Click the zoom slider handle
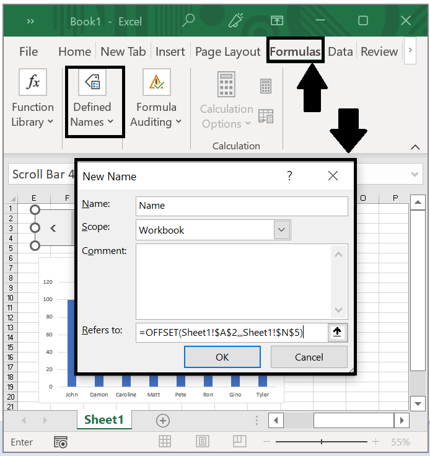Screen dimensions: 430x456 (322, 442)
